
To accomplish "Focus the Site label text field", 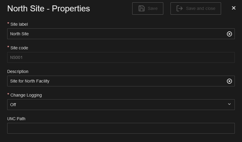I will click(114, 34).
